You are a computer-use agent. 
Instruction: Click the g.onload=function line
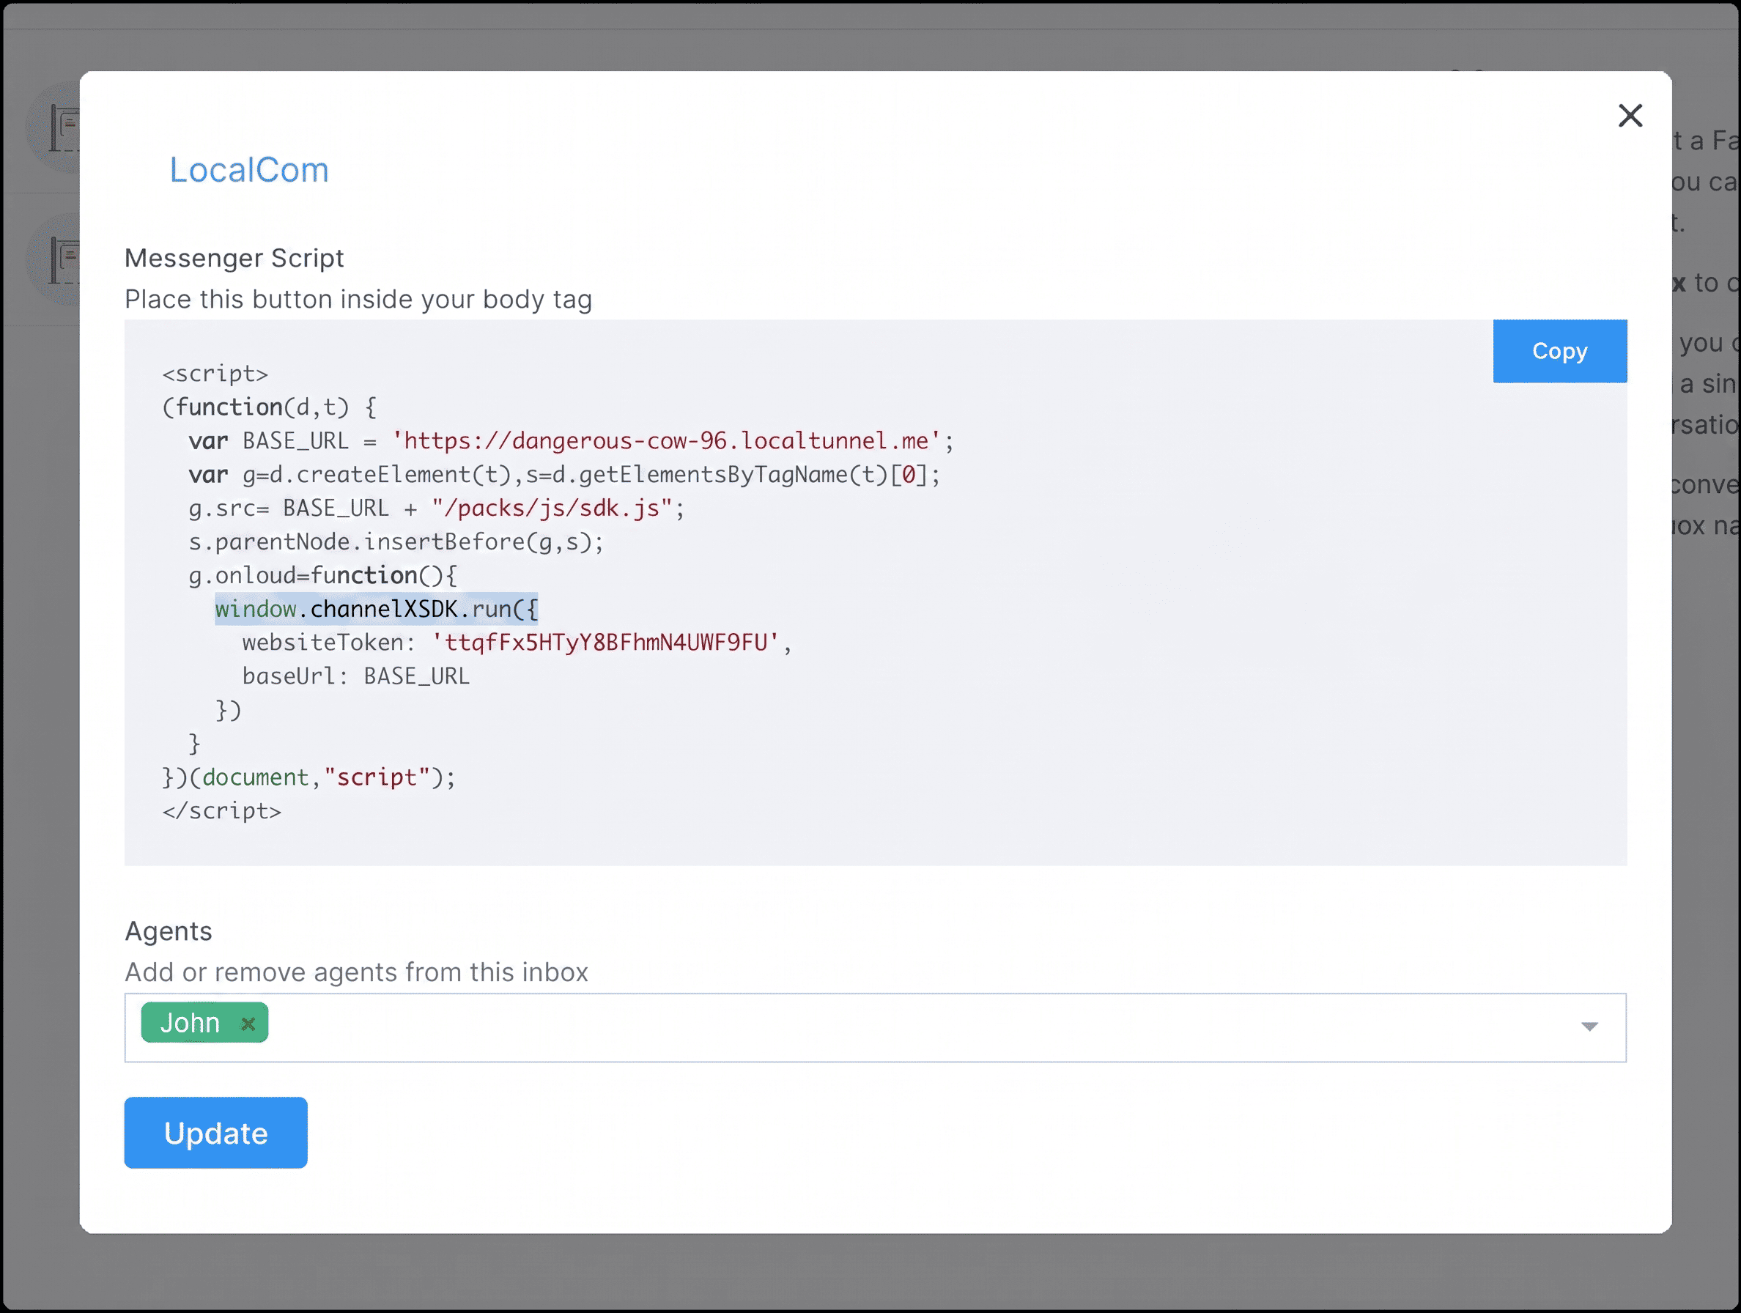[x=322, y=575]
